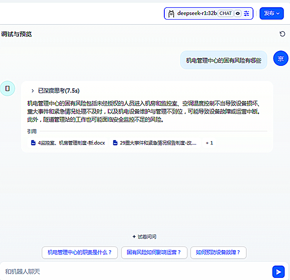Open citation 4监控室、机房管理制度-新.docx

pos(71,143)
